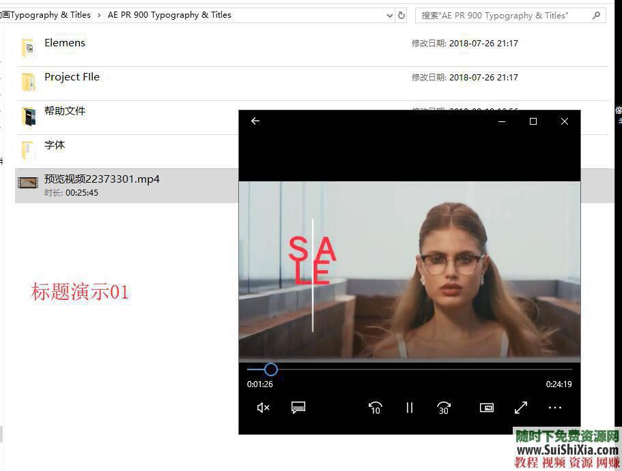Image resolution: width=622 pixels, height=471 pixels.
Task: Open the Project FIle folder
Action: [x=72, y=77]
